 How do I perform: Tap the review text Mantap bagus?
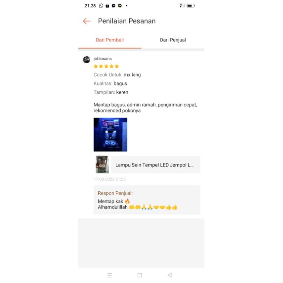(145, 108)
